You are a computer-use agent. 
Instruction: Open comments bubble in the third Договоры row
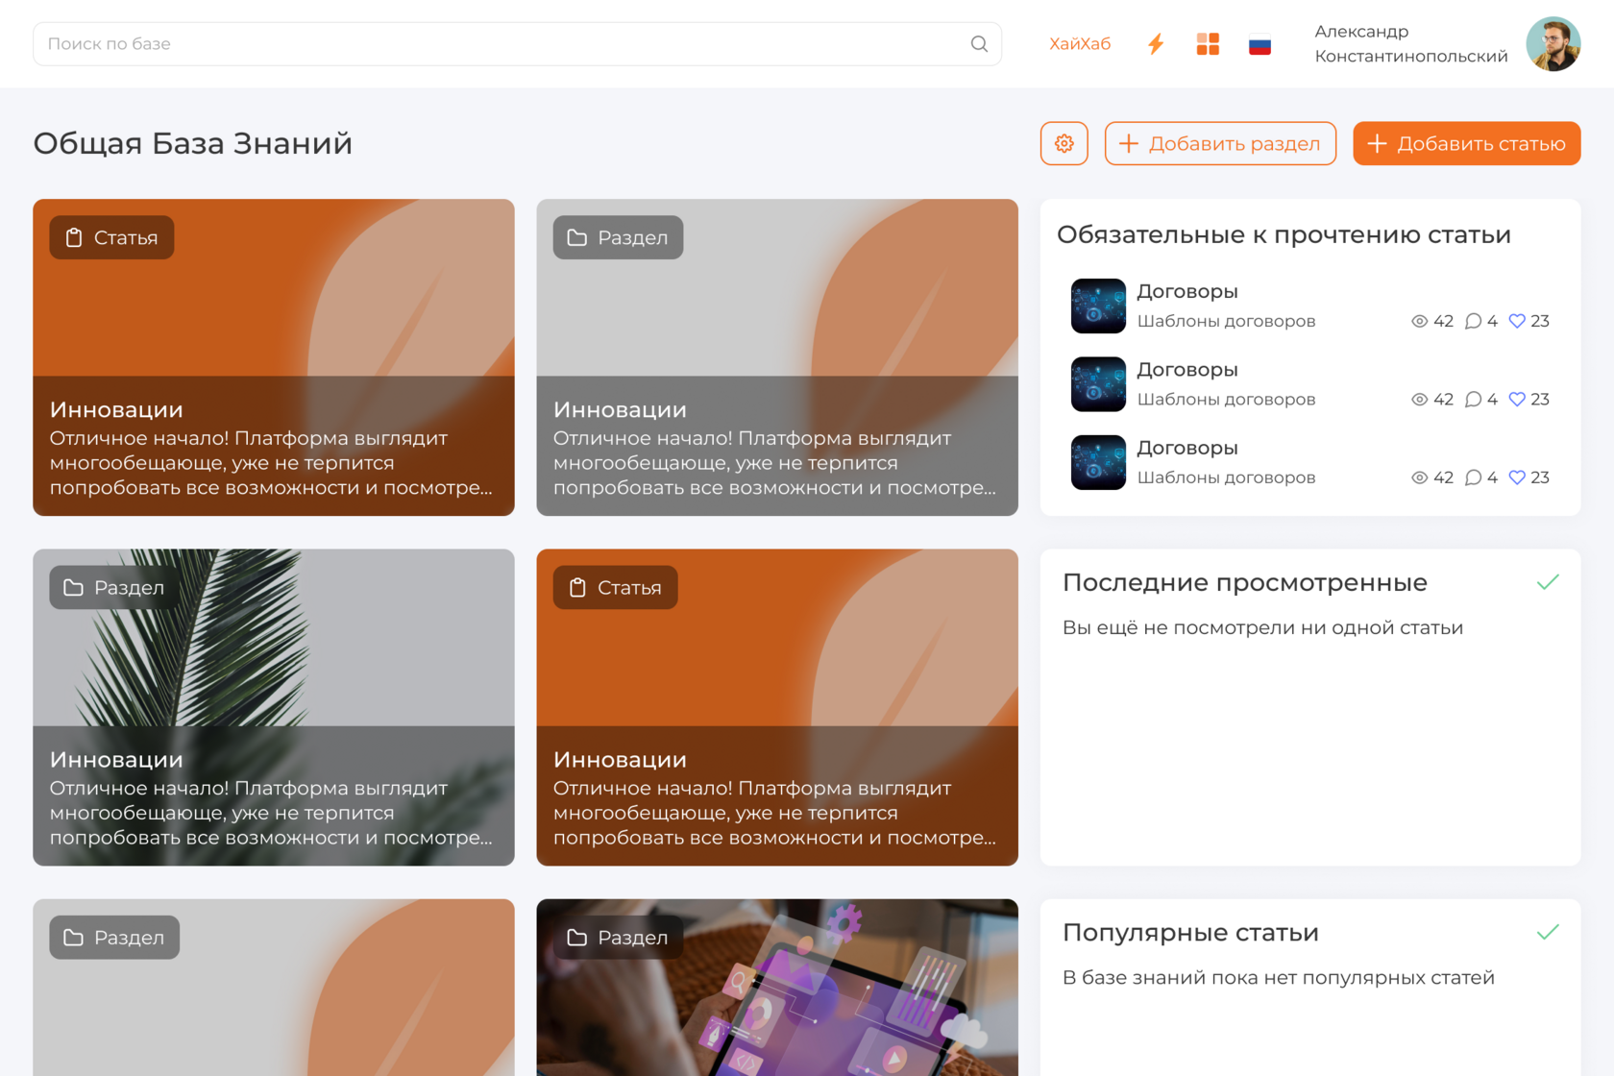tap(1473, 477)
